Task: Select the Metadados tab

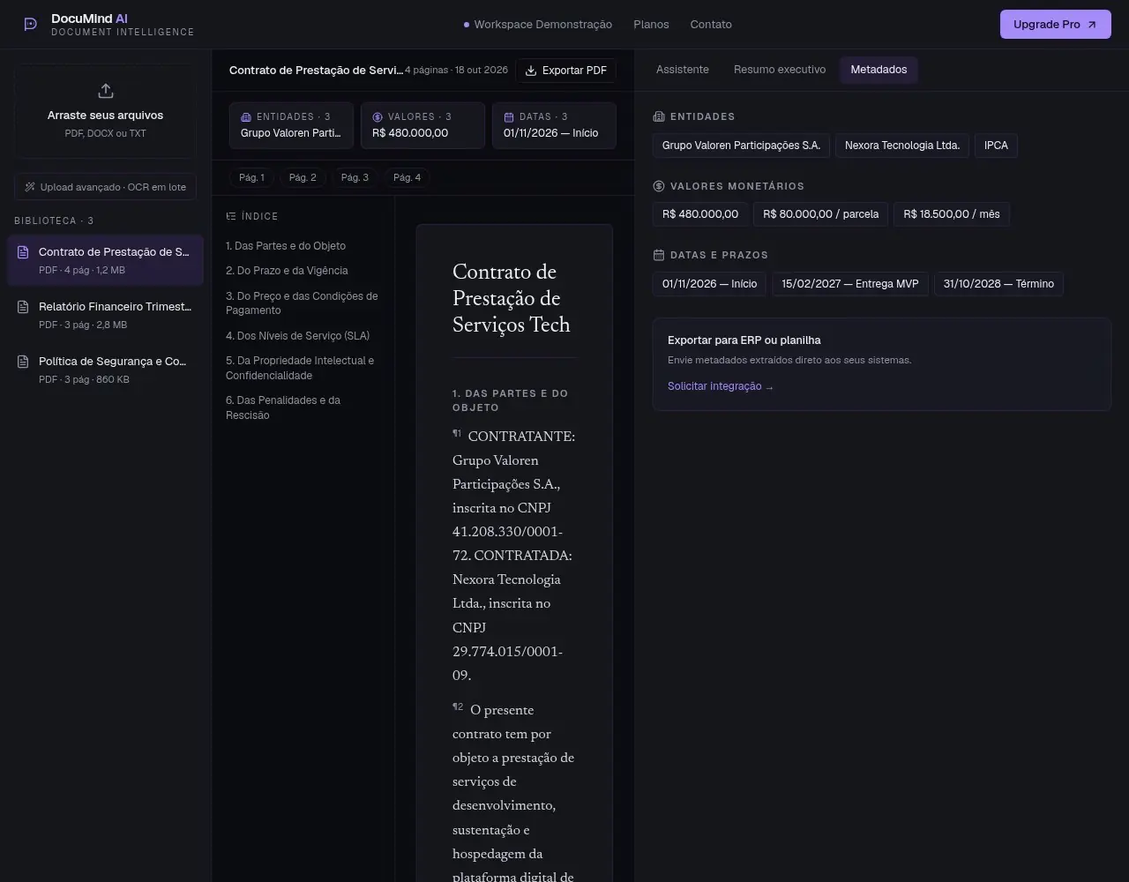Action: pos(879,70)
